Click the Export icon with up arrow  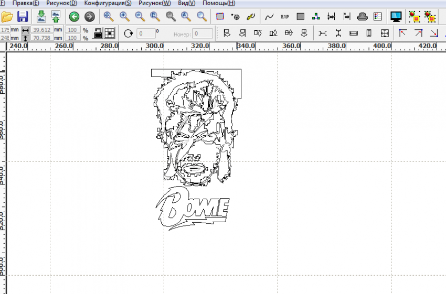click(x=56, y=17)
